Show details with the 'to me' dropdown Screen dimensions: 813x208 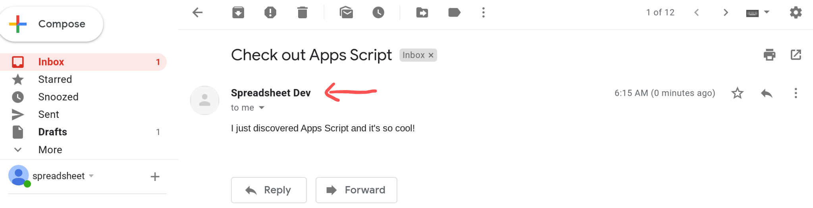[x=262, y=108]
